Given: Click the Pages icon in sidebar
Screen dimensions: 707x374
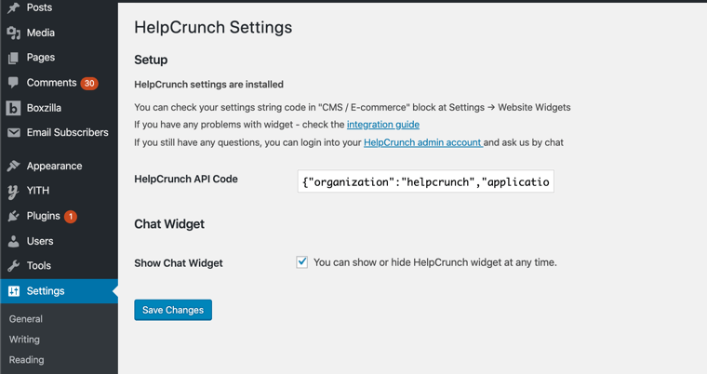Looking at the screenshot, I should coord(13,58).
